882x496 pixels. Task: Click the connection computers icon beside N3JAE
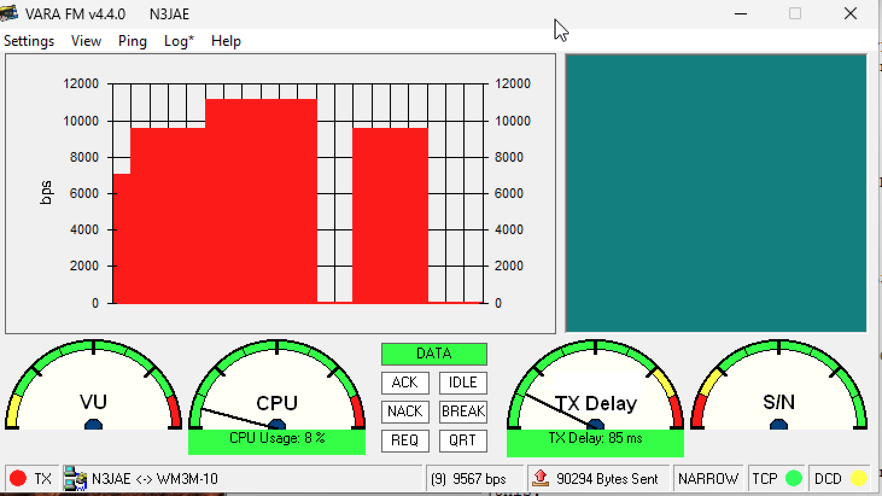(75, 479)
